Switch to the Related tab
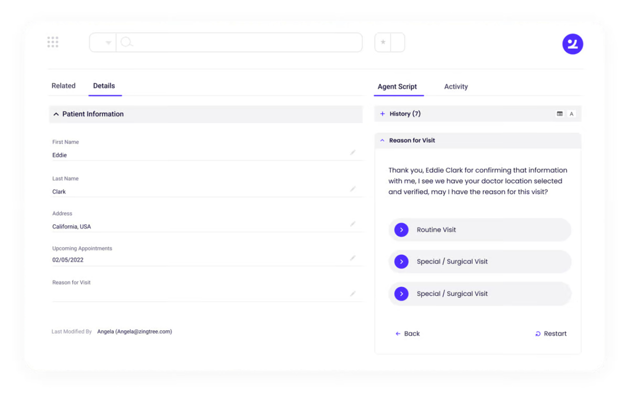The image size is (629, 399). pyautogui.click(x=63, y=86)
